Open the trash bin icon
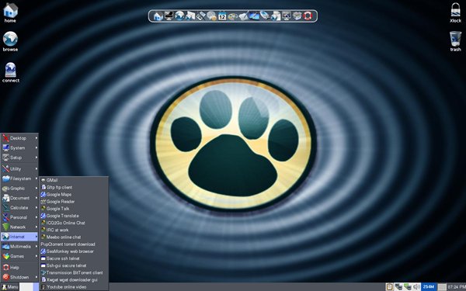466x291 pixels. coord(455,41)
